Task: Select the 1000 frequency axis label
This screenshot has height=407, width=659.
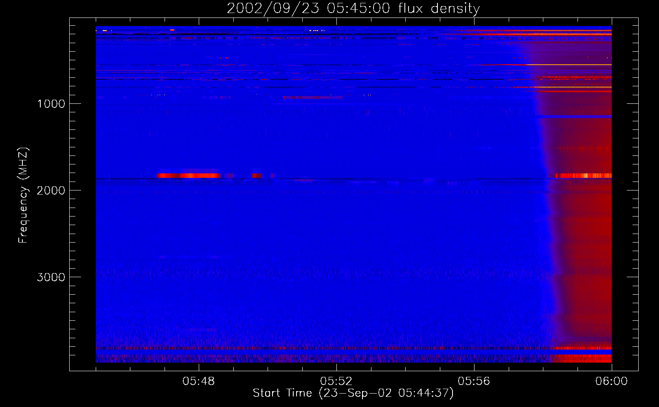Action: (51, 104)
